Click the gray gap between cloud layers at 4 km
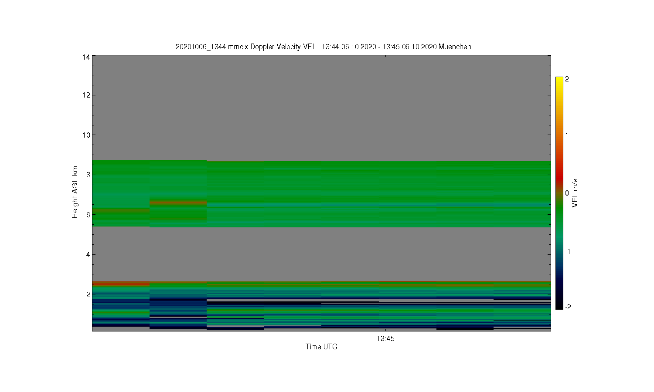The width and height of the screenshot is (654, 392). [x=321, y=254]
